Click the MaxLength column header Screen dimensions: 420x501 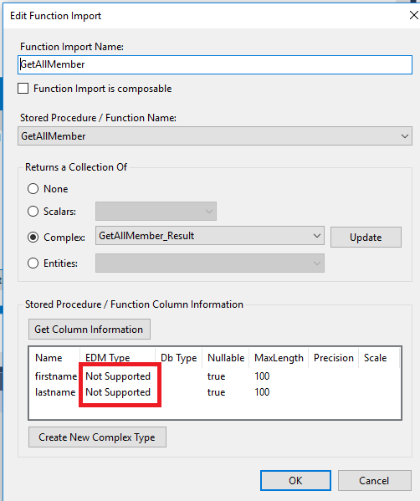coord(279,358)
